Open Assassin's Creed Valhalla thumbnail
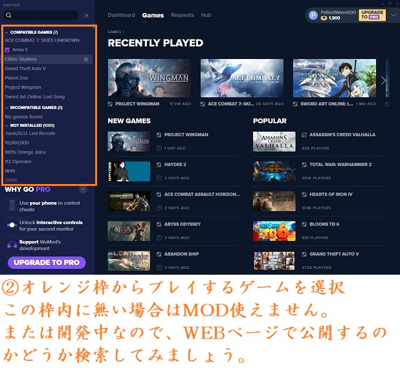This screenshot has height=368, width=400. pos(274,141)
